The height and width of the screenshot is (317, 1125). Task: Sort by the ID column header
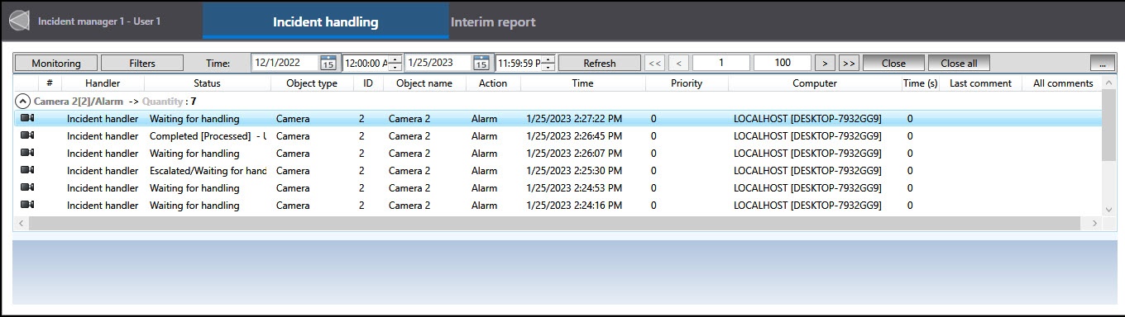coord(368,83)
